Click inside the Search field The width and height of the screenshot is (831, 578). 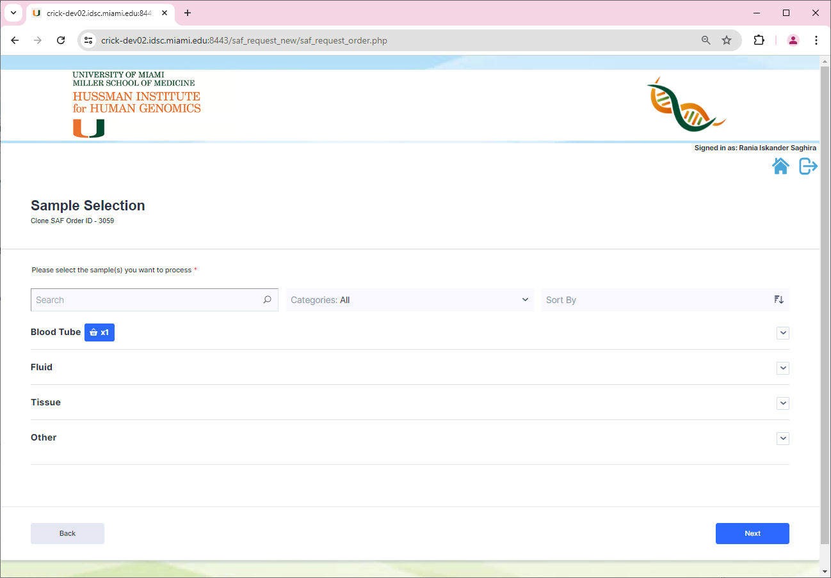click(128, 299)
